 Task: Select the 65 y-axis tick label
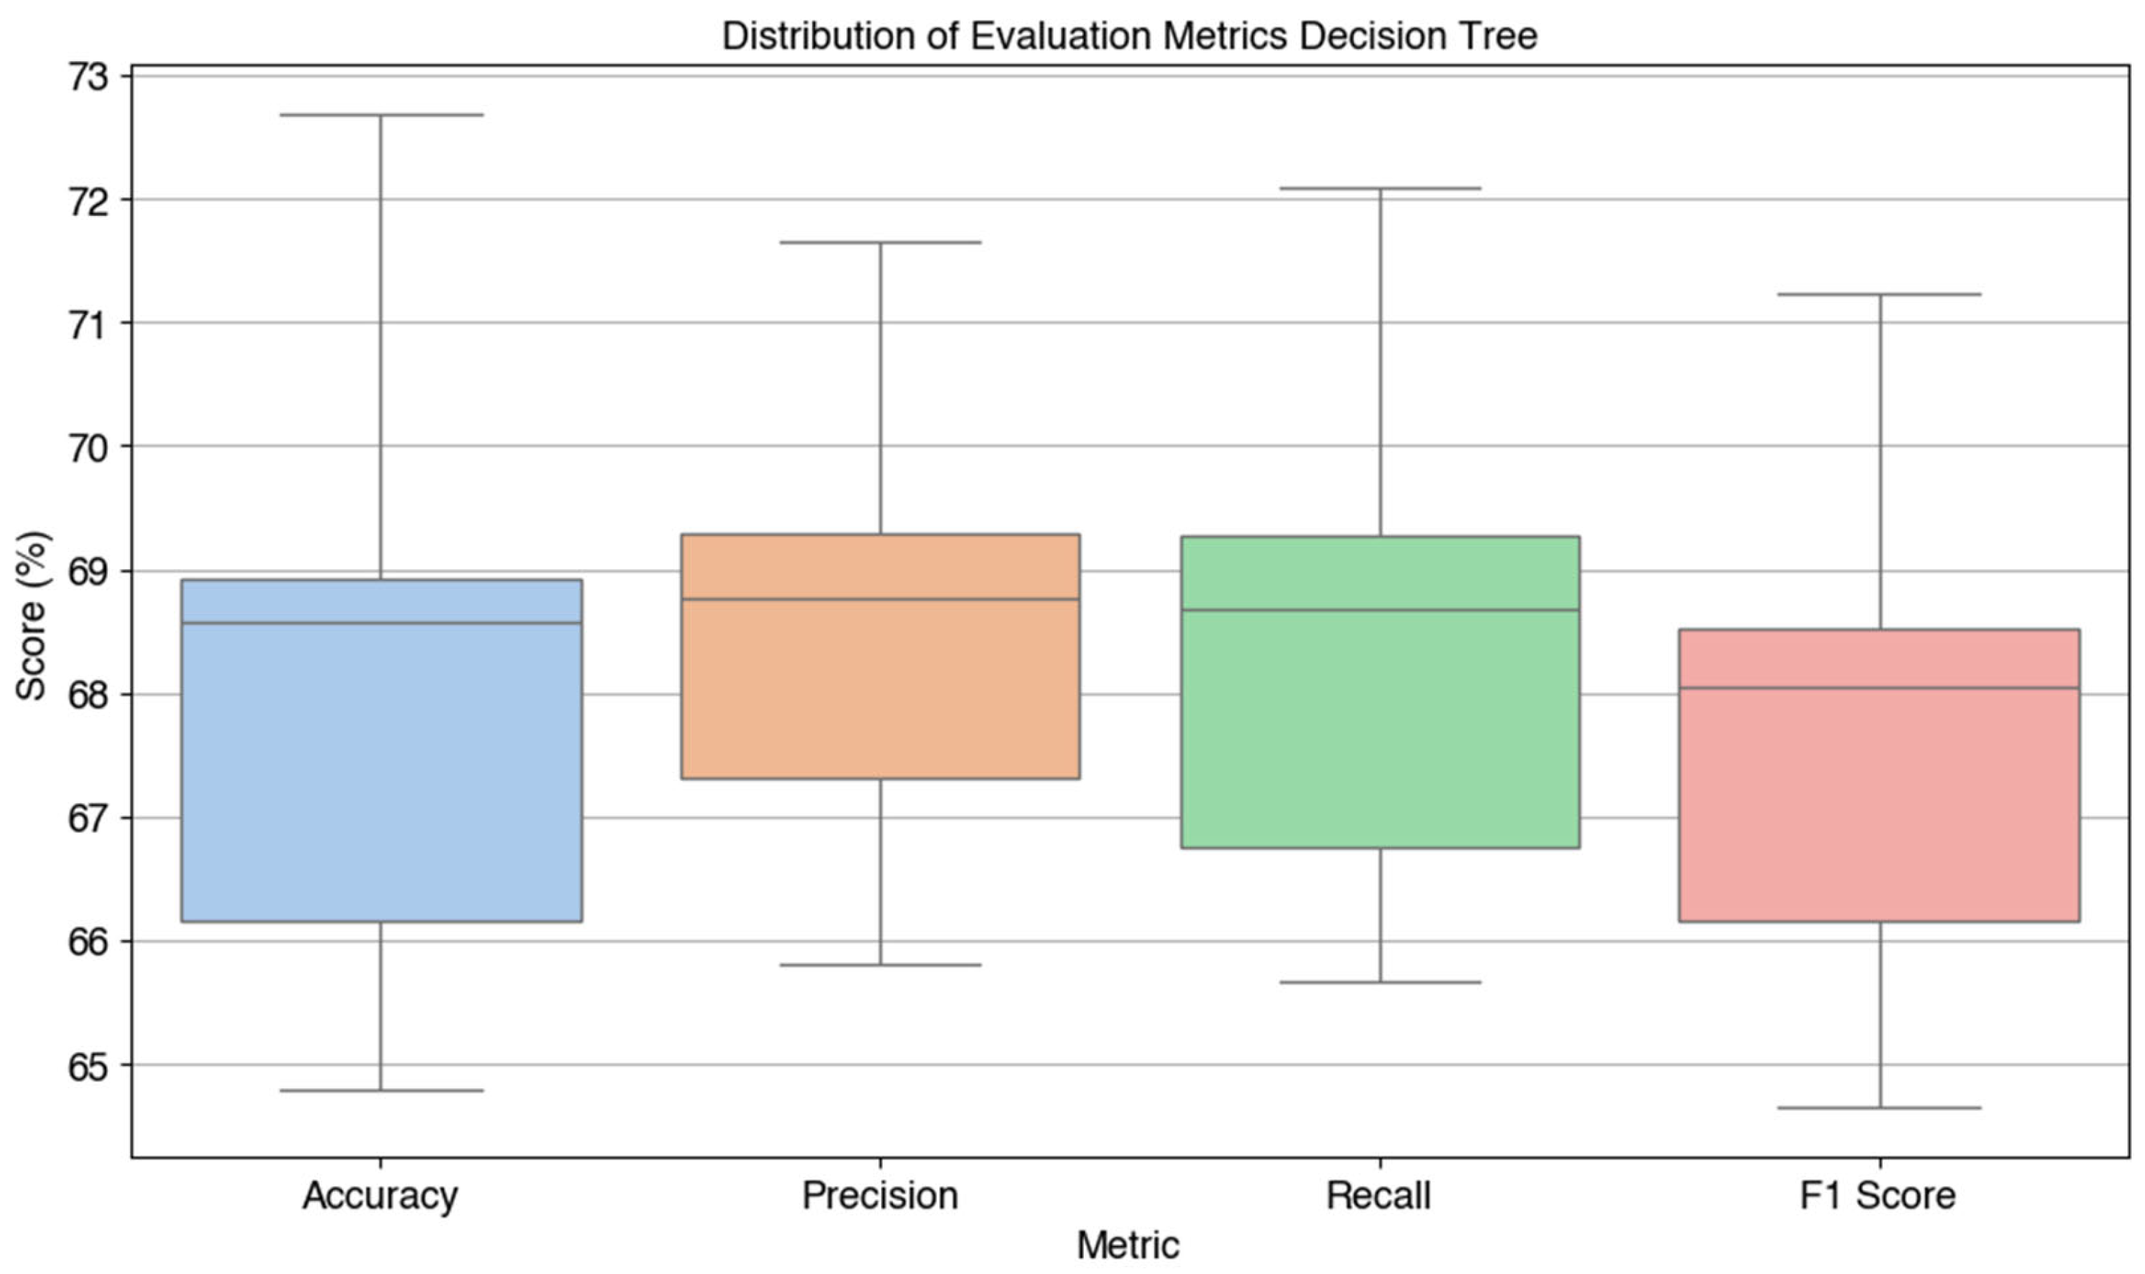89,1066
